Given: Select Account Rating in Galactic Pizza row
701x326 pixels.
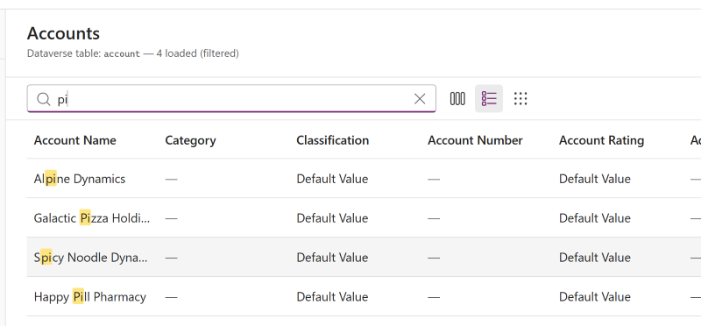Looking at the screenshot, I should click(595, 218).
